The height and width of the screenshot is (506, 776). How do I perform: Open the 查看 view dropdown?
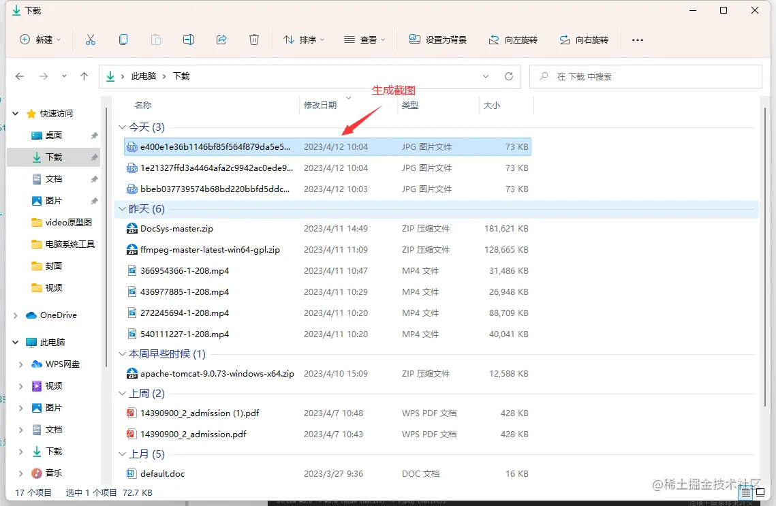tap(364, 39)
